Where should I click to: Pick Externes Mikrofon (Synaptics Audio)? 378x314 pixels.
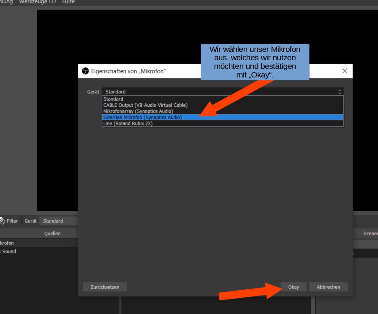142,117
